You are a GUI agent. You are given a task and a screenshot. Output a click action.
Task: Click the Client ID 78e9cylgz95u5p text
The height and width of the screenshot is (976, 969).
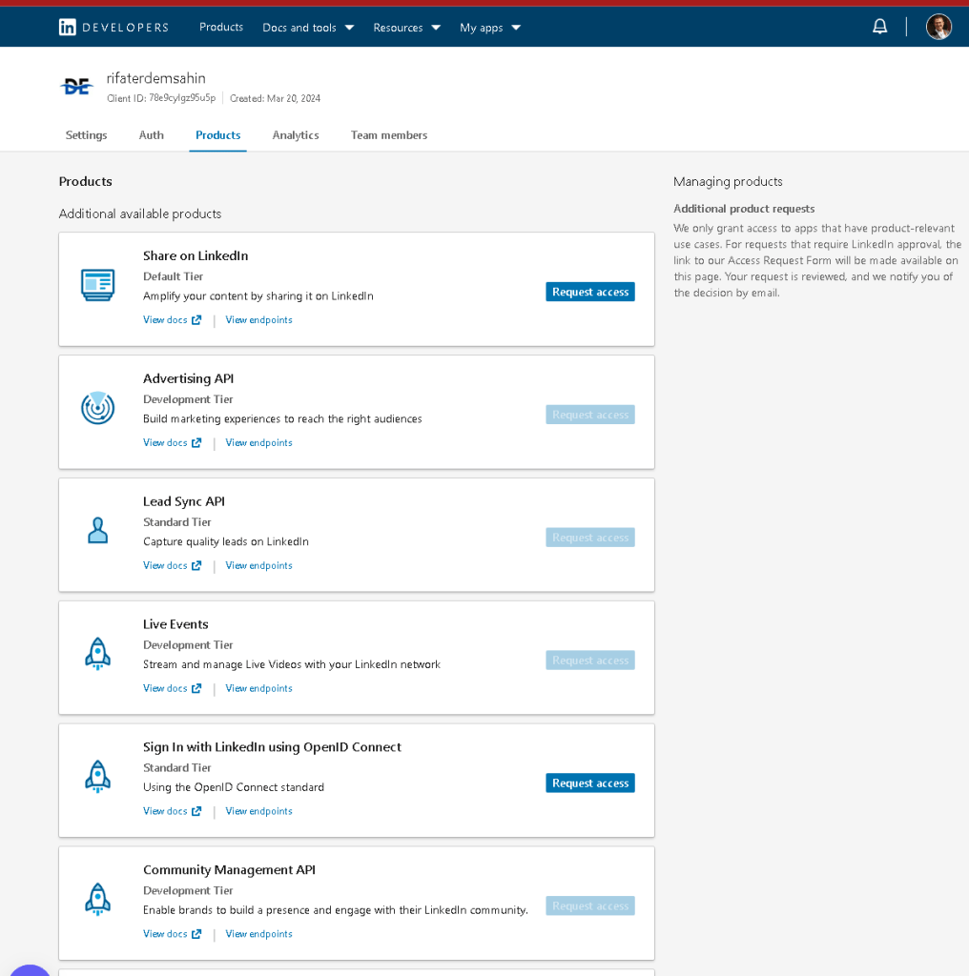point(161,98)
